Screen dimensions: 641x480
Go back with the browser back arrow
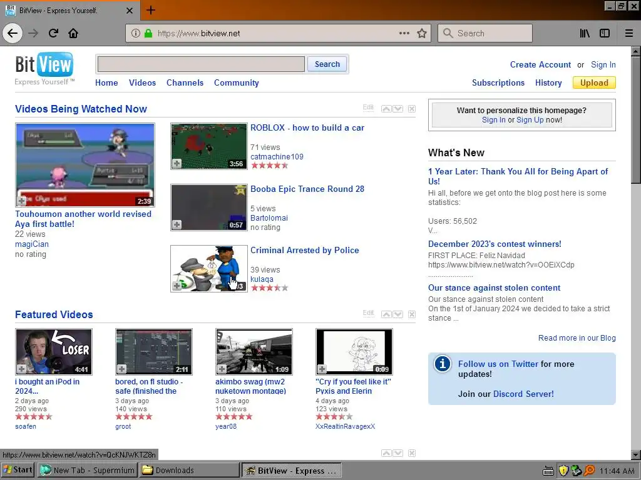[x=13, y=33]
